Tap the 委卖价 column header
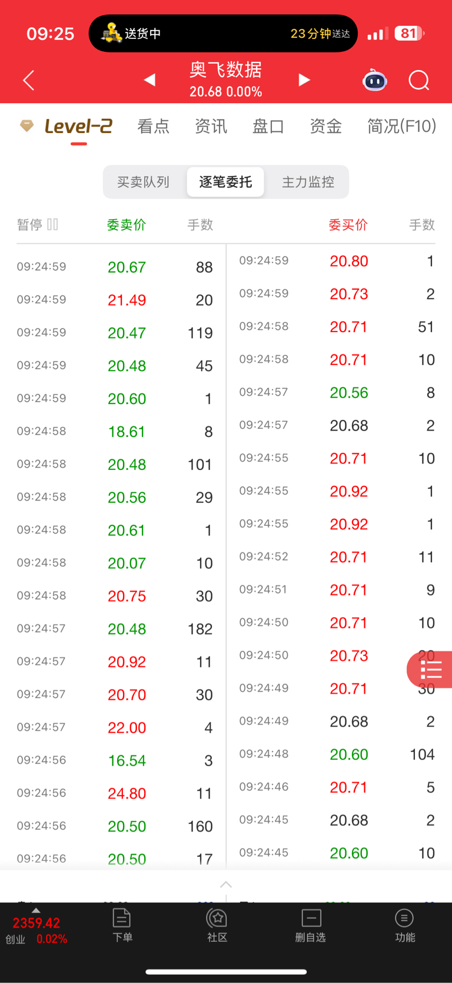 (127, 224)
